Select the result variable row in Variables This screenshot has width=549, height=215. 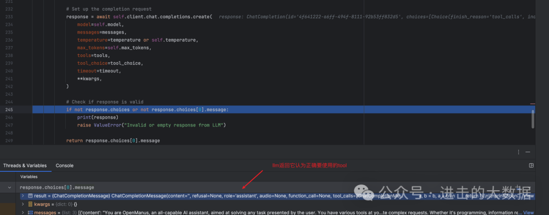point(277,196)
